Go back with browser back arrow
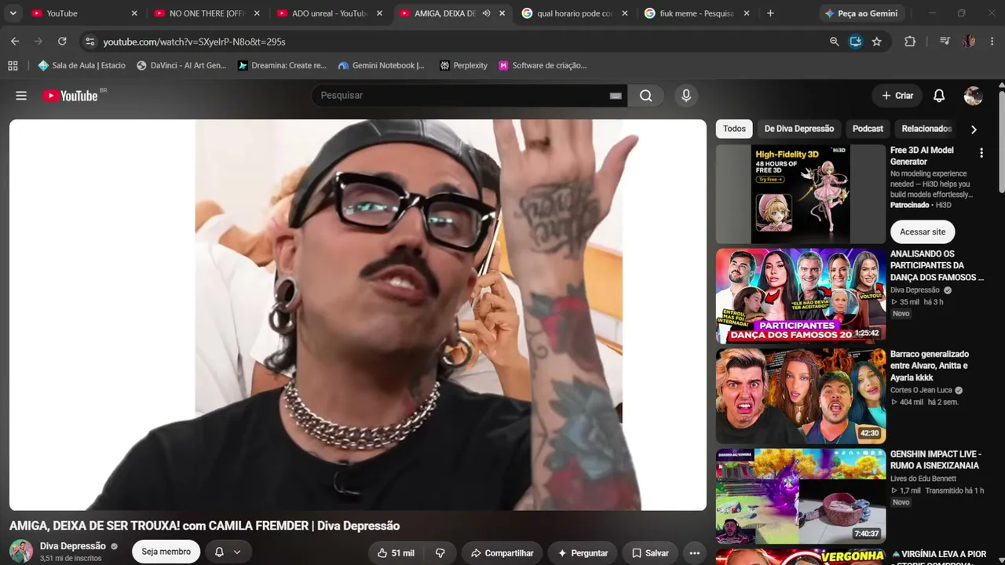1005x565 pixels. 15,42
